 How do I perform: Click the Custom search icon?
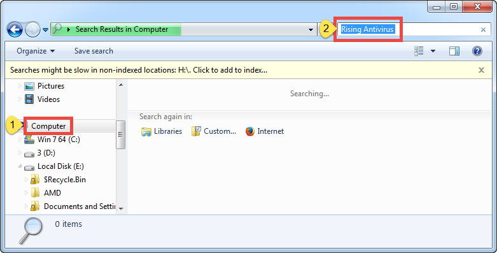pos(196,131)
